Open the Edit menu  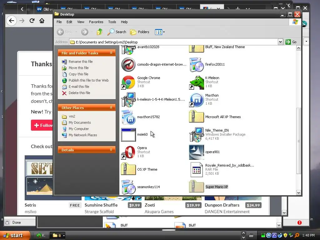click(x=69, y=22)
